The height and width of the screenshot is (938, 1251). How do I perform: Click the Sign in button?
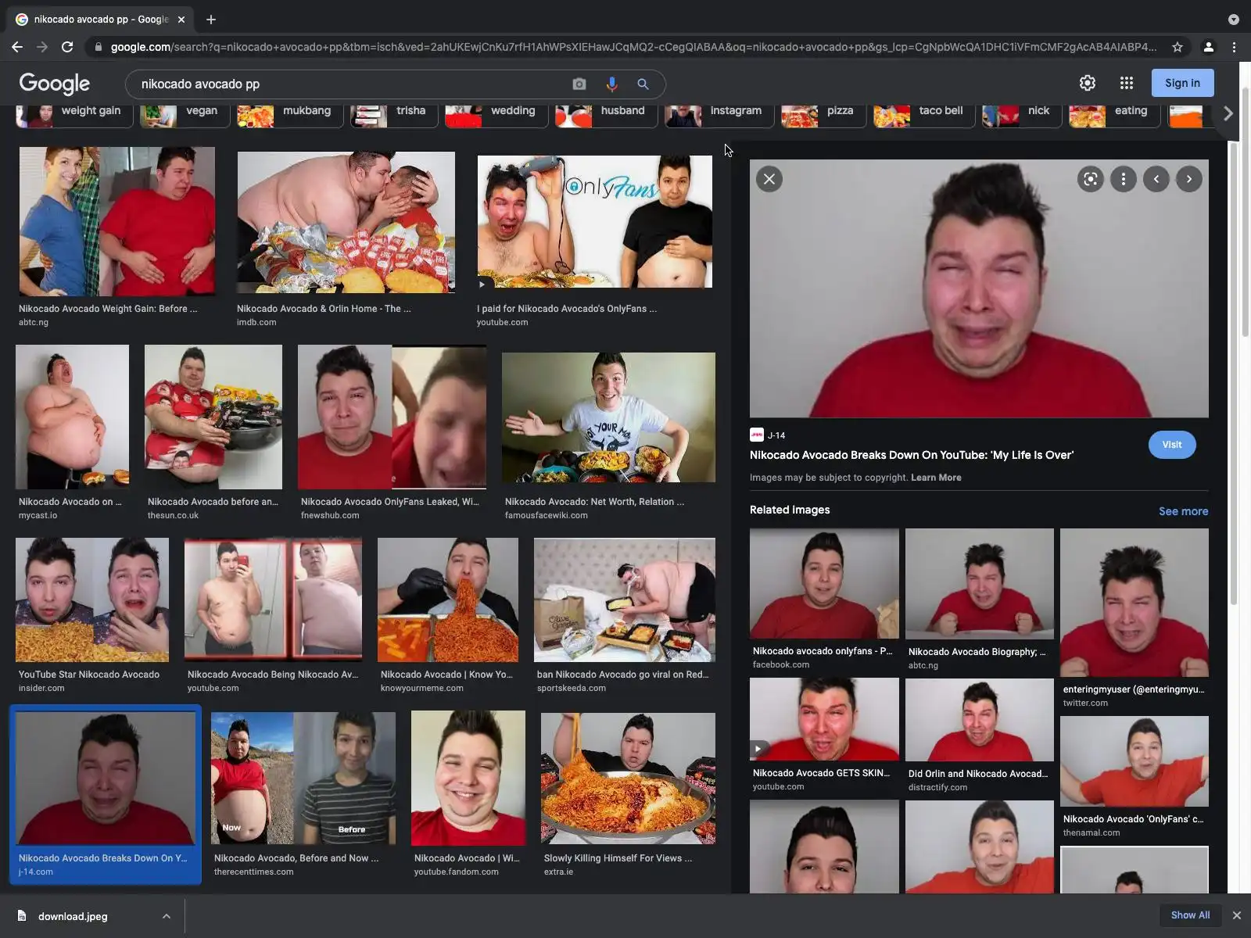tap(1182, 83)
